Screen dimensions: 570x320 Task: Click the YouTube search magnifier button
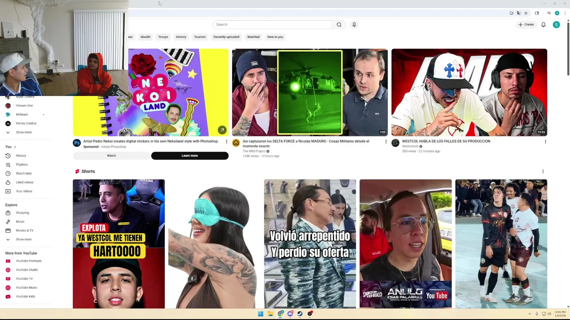339,24
